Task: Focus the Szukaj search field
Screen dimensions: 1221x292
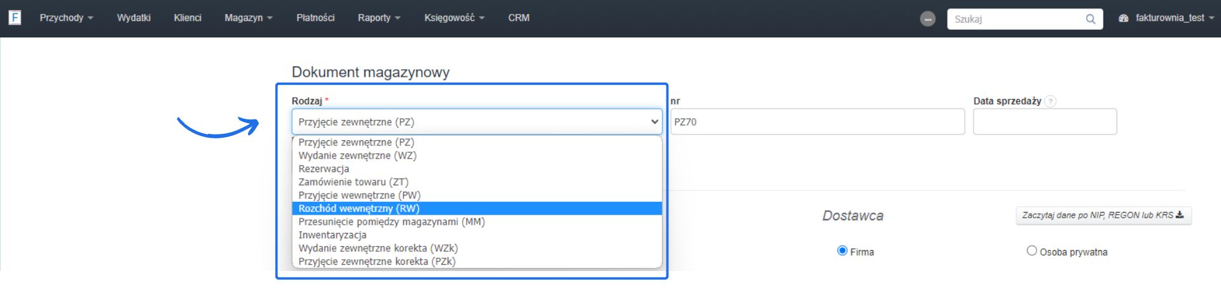Action: point(1016,19)
